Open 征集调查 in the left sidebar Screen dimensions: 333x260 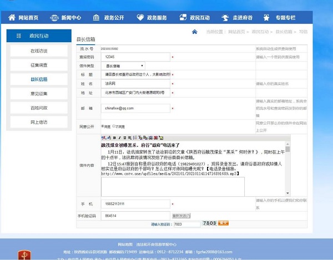pyautogui.click(x=39, y=65)
